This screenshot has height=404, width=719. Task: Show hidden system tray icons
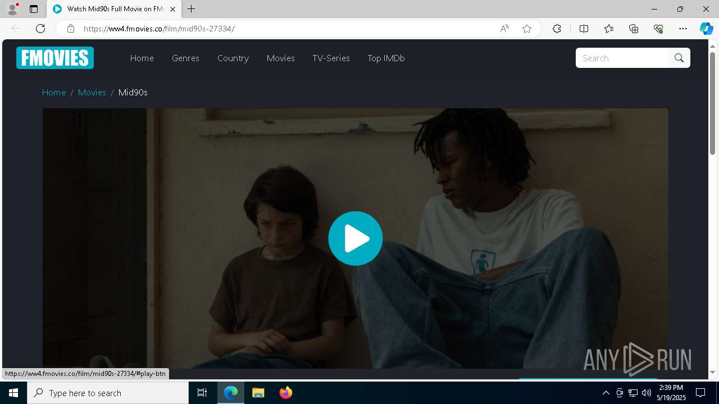(x=606, y=393)
